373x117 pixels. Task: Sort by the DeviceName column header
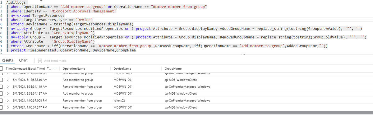(x=122, y=68)
